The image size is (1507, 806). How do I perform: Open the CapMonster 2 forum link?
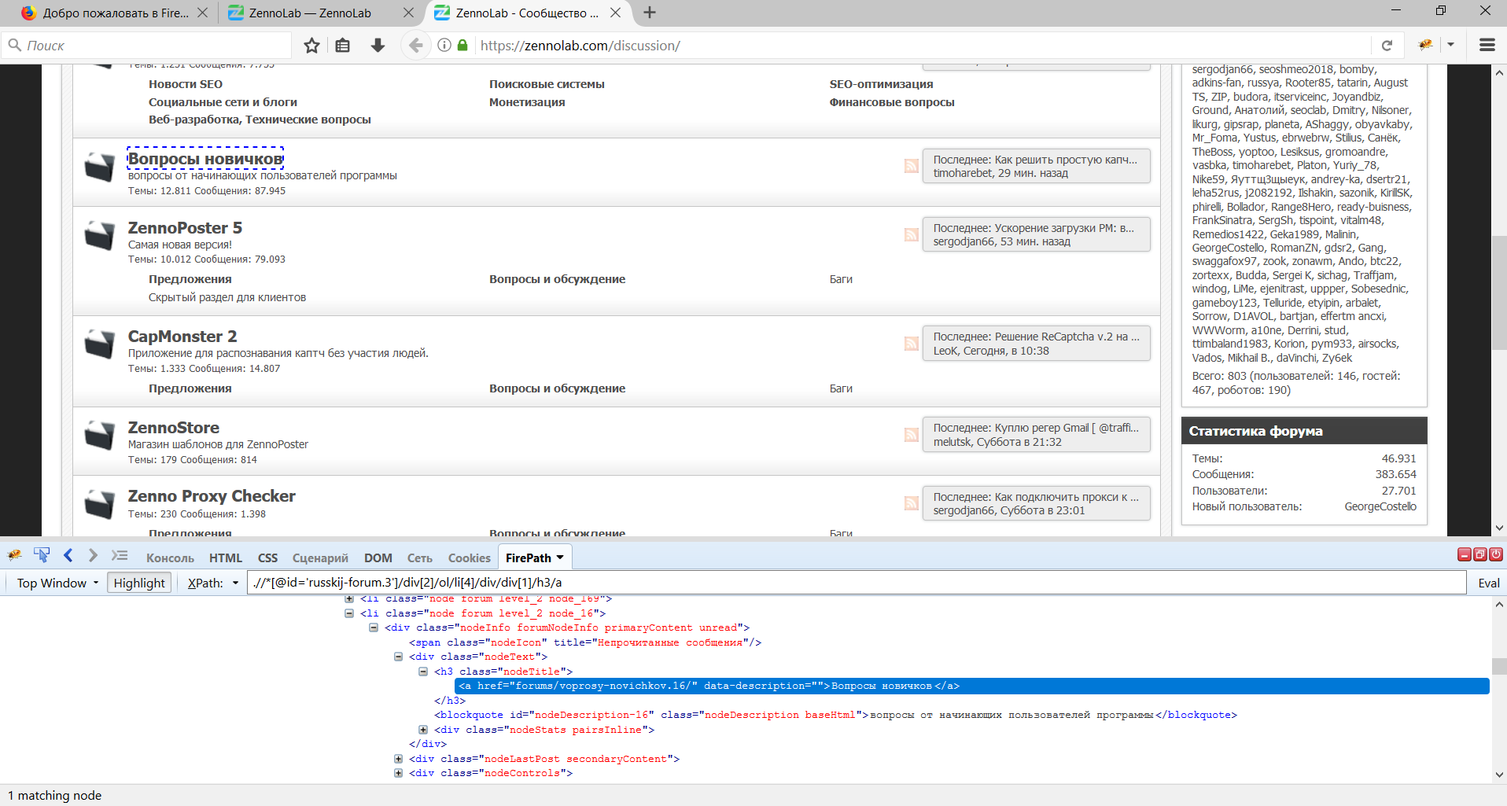(x=182, y=336)
